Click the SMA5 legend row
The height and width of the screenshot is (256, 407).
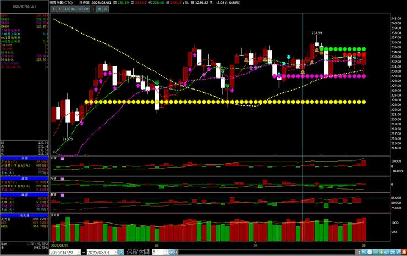(24, 16)
